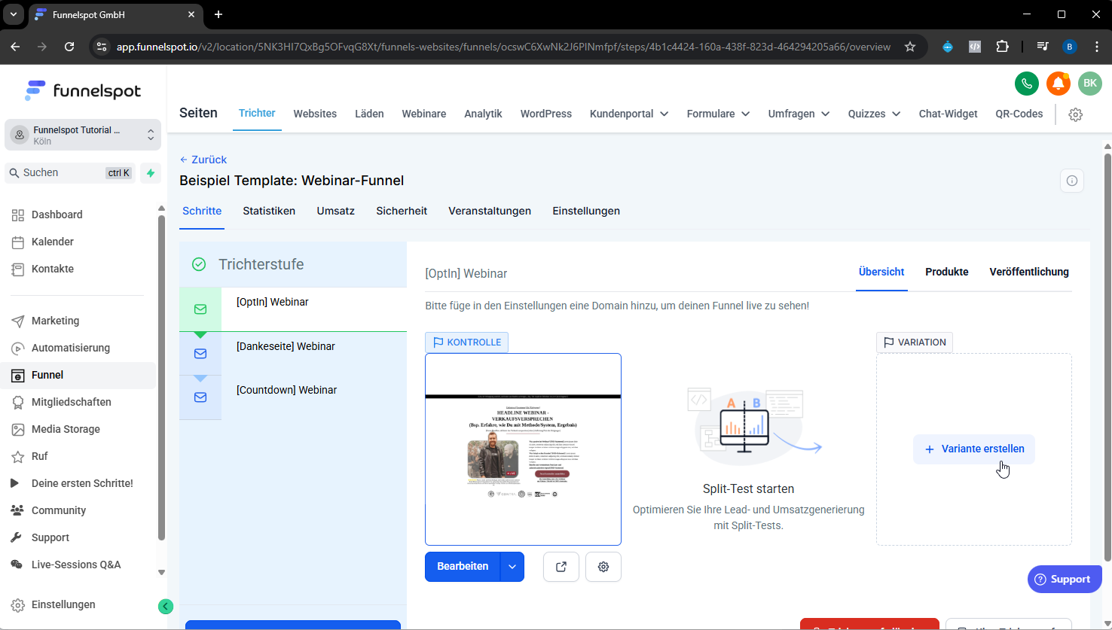Expand the Formulare menu
1112x630 pixels.
point(718,114)
